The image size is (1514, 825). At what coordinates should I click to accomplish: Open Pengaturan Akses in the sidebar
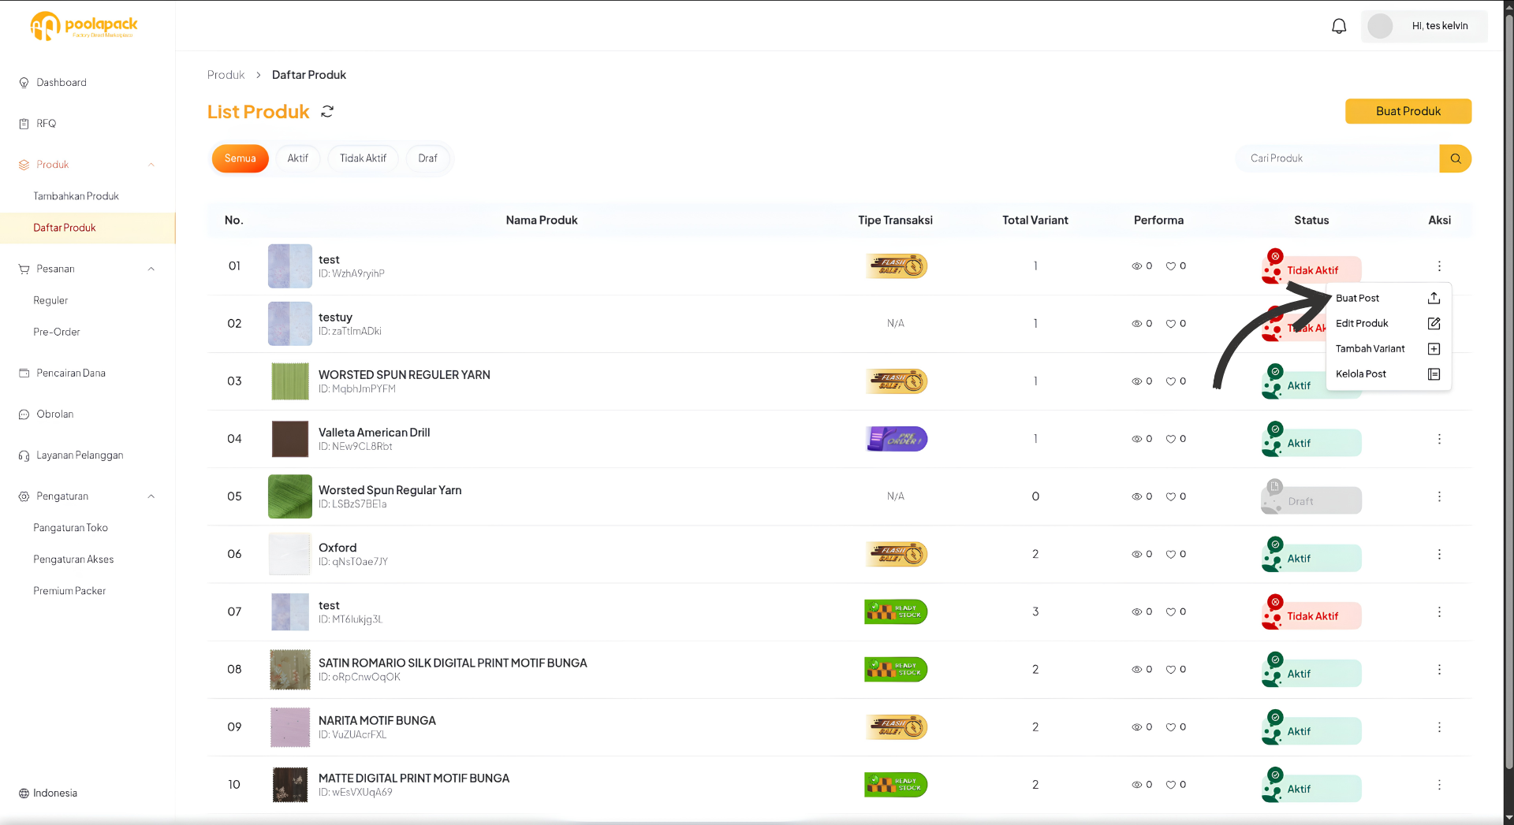click(x=73, y=559)
